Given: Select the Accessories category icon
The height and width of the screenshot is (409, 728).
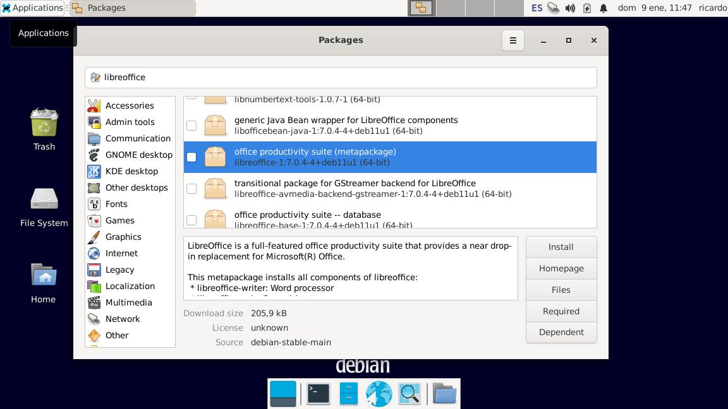Looking at the screenshot, I should coord(94,106).
